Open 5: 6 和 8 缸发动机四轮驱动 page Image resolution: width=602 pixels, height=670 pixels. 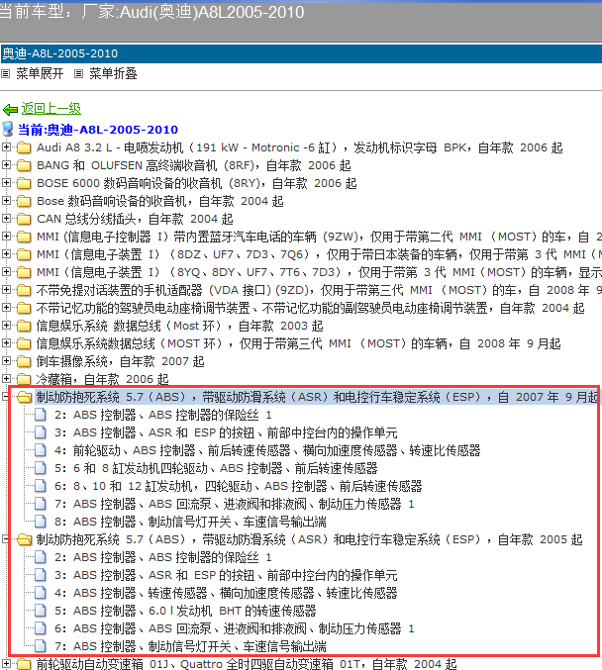(216, 468)
